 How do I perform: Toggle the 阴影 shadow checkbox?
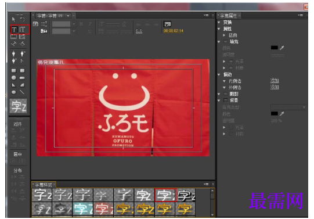coord(225,94)
